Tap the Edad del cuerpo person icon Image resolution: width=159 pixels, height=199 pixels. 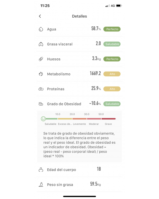click(x=41, y=170)
